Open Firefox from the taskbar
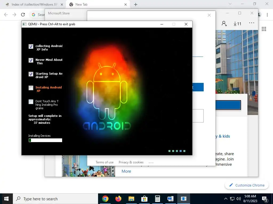 (x=118, y=199)
